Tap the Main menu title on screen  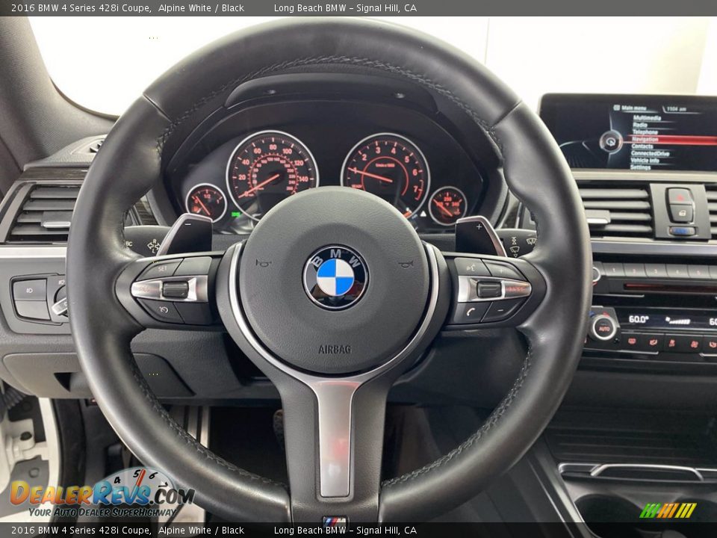[x=633, y=108]
